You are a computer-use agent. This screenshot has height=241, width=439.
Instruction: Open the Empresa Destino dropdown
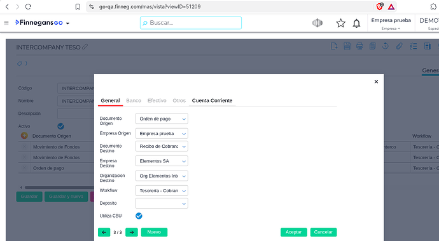pyautogui.click(x=162, y=161)
